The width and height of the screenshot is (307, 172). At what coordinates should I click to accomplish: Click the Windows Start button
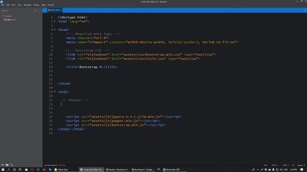point(3,170)
